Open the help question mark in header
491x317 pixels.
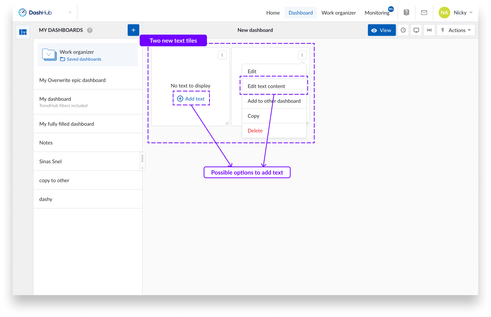pyautogui.click(x=406, y=12)
